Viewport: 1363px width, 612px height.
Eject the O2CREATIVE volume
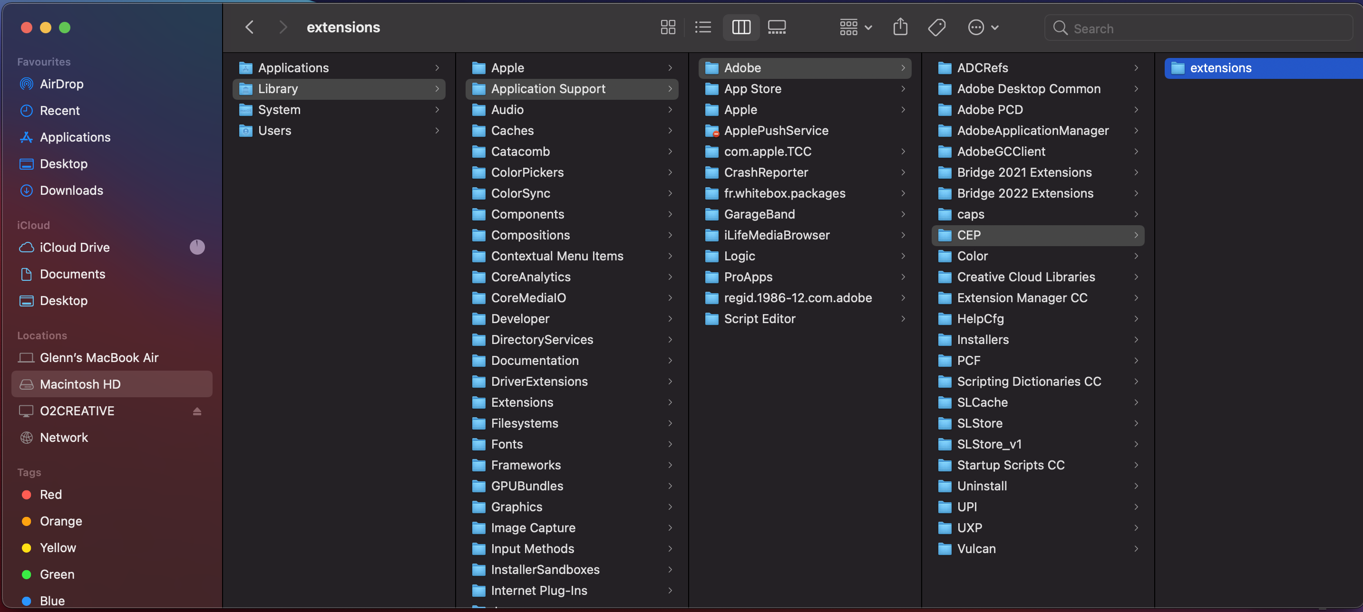[197, 411]
